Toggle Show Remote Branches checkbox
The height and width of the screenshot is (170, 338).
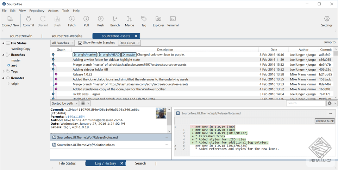pyautogui.click(x=80, y=43)
